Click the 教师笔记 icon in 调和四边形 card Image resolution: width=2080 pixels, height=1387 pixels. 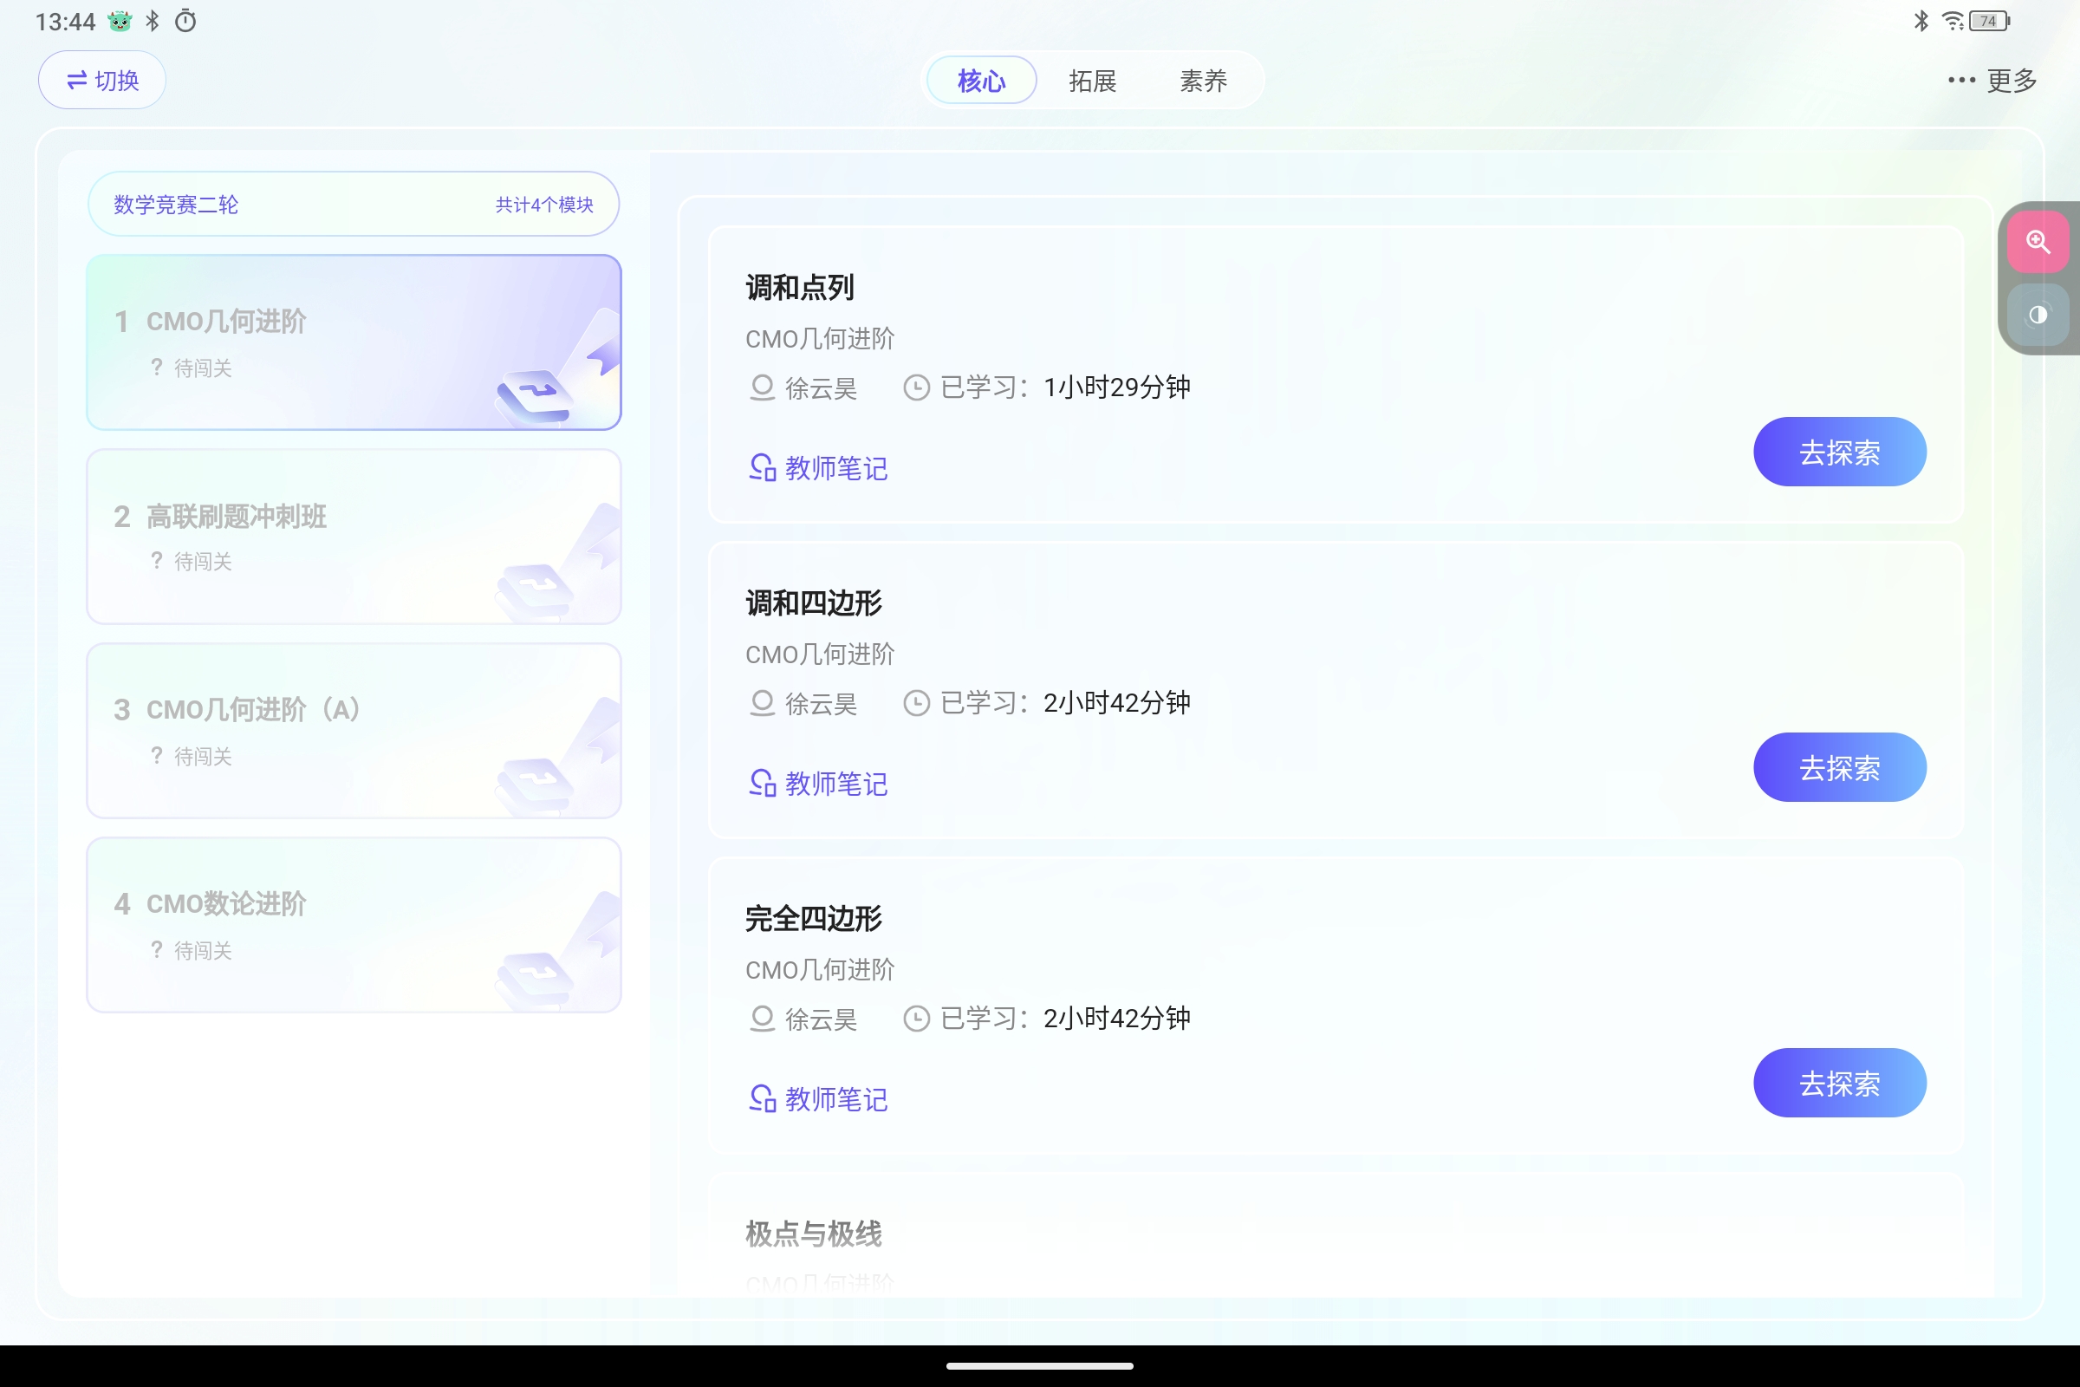pyautogui.click(x=763, y=784)
